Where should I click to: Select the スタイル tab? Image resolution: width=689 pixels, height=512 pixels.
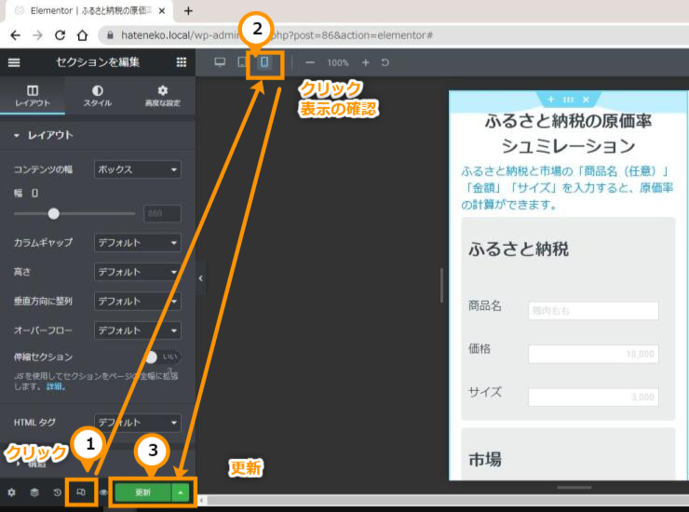(98, 96)
